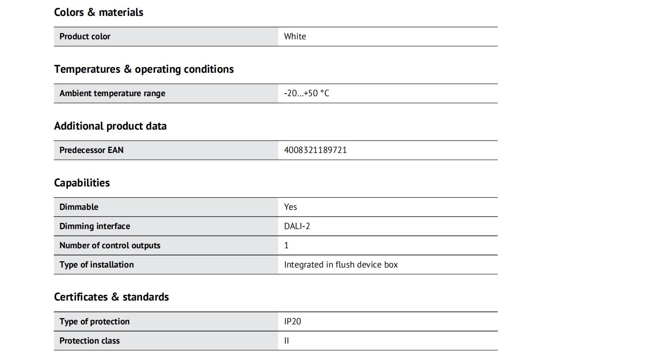Click the Additional product data heading
The image size is (659, 362).
[x=110, y=126]
